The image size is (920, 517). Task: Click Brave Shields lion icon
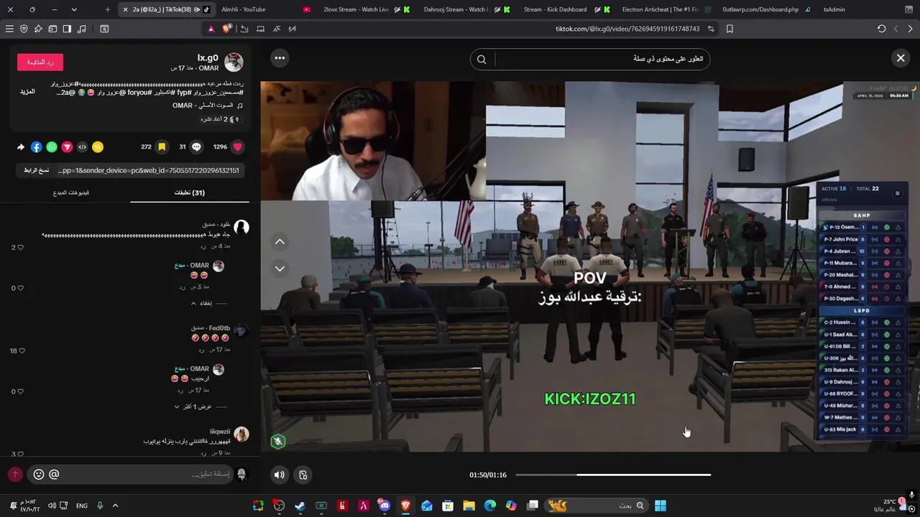coord(227,29)
